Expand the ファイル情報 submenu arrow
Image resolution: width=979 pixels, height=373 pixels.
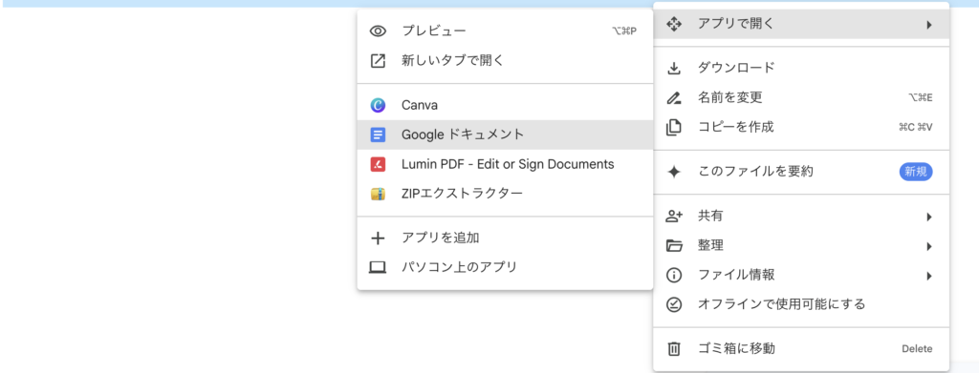[x=929, y=276]
